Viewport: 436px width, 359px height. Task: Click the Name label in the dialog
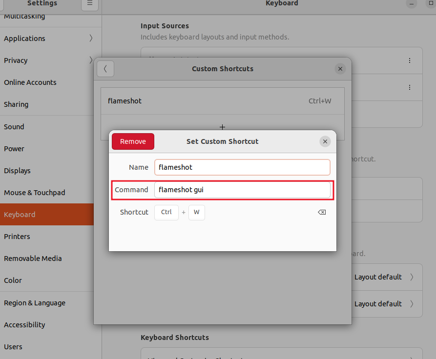[139, 167]
